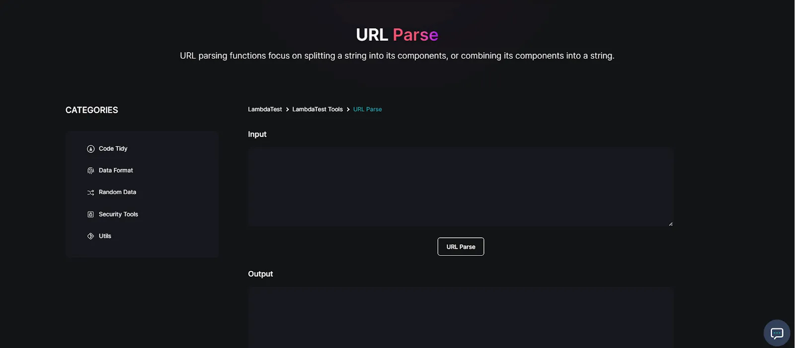This screenshot has width=795, height=348.
Task: Click the Input label
Action: pos(257,135)
